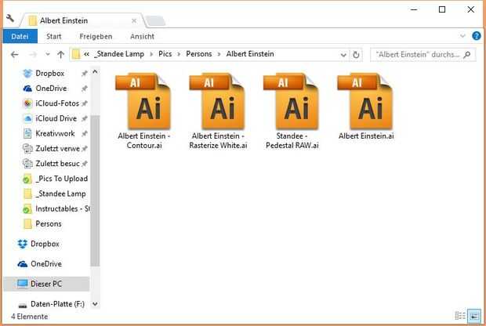
Task: Click the pin icon next to Kreativwork
Action: [x=84, y=134]
